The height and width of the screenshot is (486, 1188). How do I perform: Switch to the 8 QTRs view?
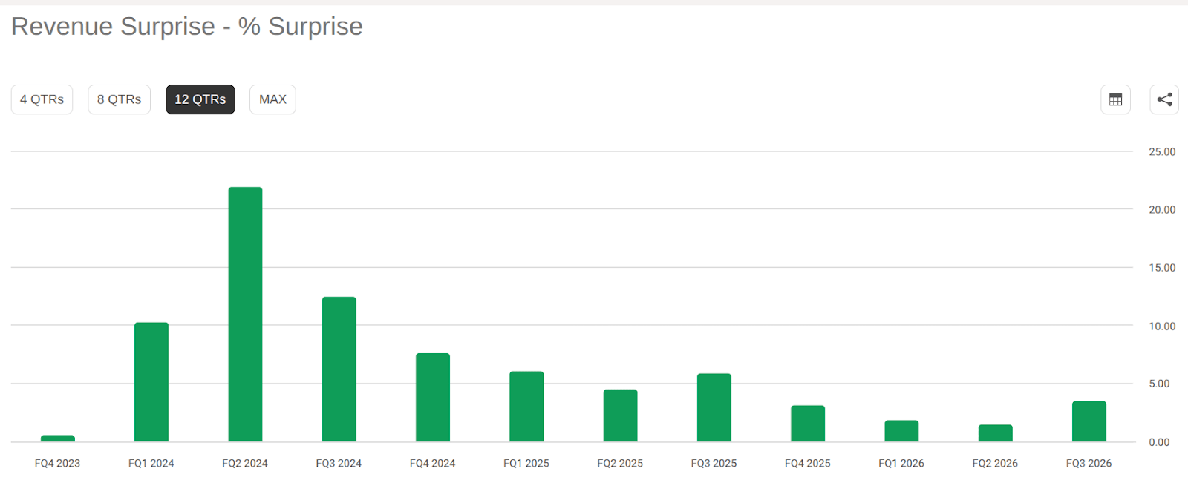tap(119, 99)
